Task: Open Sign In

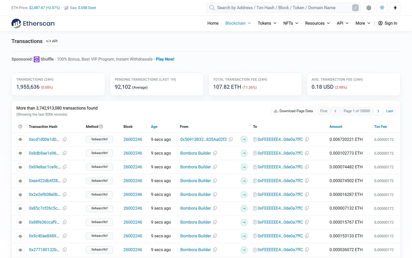Action: (388, 23)
